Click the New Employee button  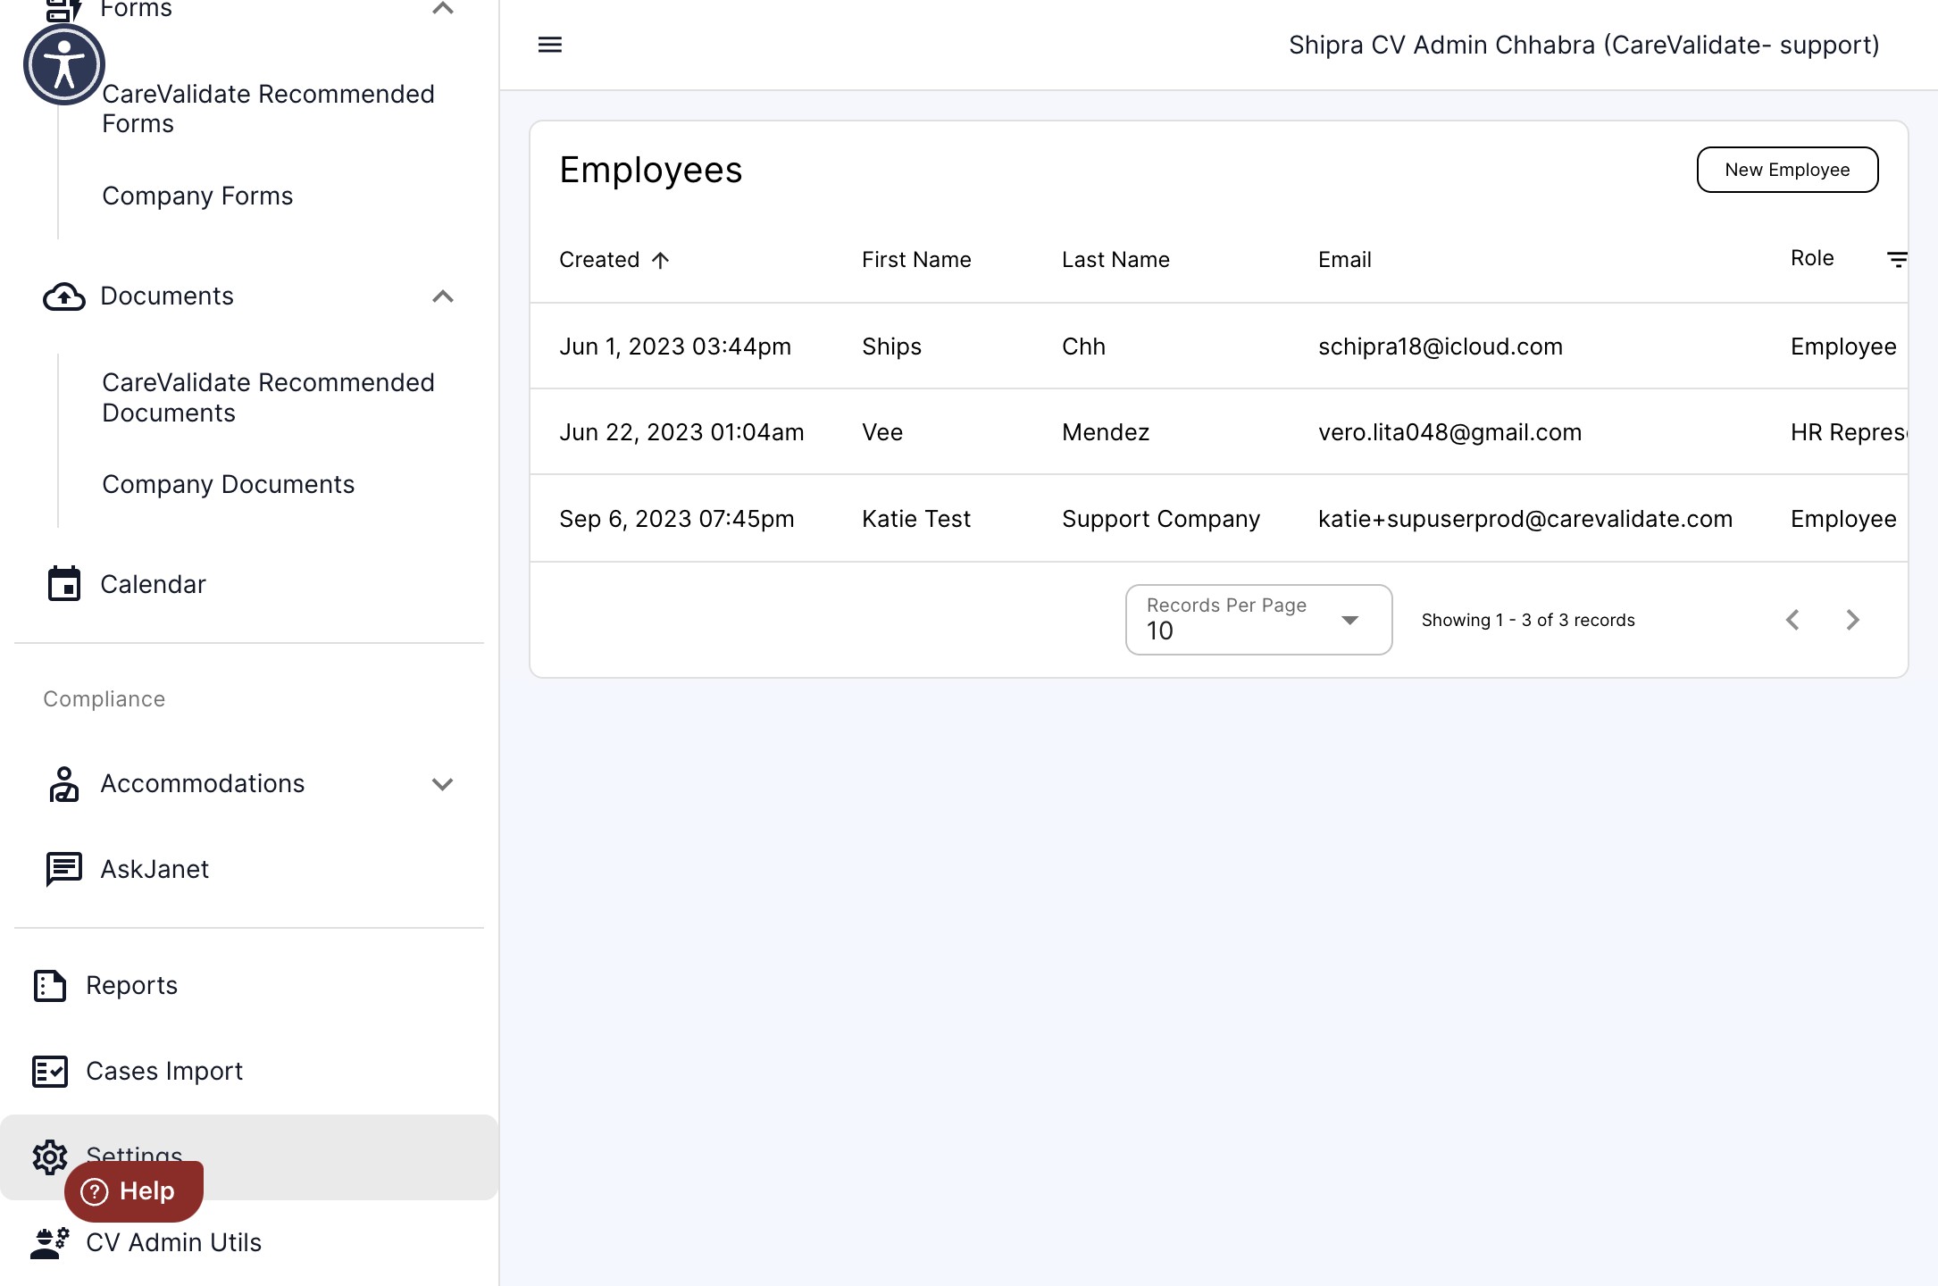click(x=1788, y=170)
